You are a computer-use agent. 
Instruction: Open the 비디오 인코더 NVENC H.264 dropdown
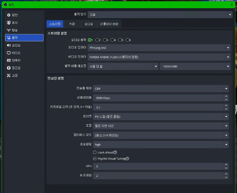[x=159, y=57]
